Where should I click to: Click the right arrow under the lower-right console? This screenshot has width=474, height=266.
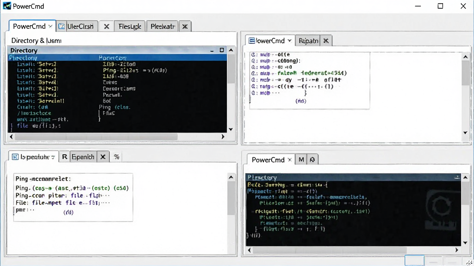pyautogui.click(x=457, y=250)
